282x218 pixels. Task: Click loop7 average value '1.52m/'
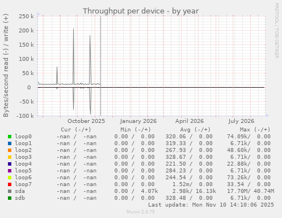click(183, 184)
